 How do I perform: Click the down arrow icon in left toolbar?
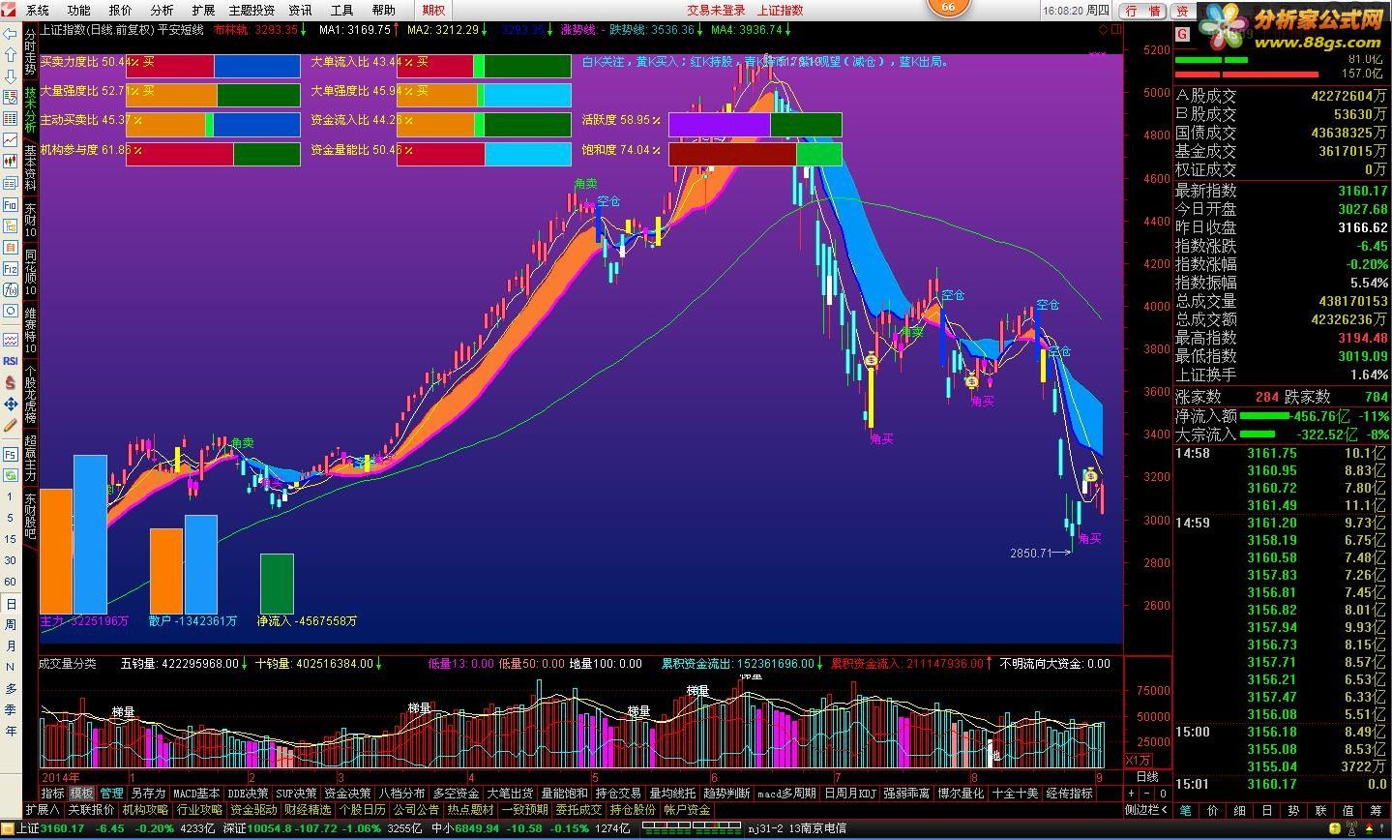(11, 75)
